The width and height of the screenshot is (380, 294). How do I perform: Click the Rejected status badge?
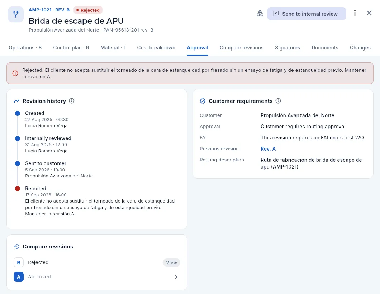click(x=88, y=10)
